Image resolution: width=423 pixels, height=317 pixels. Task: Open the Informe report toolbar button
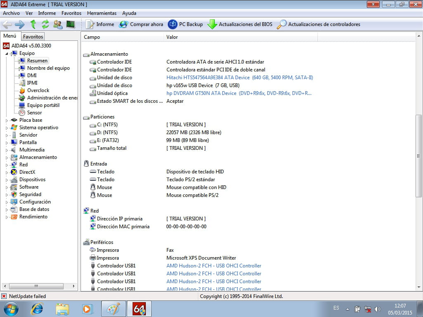tap(100, 24)
